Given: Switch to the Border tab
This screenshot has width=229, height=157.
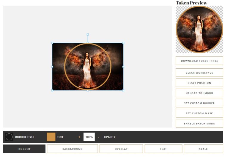Looking at the screenshot, I should pos(24,149).
